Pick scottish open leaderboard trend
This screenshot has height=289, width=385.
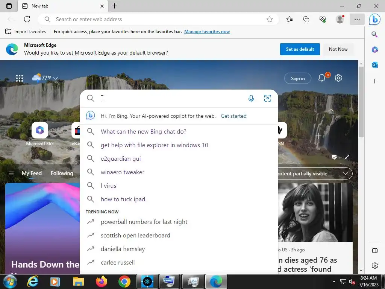179,236
